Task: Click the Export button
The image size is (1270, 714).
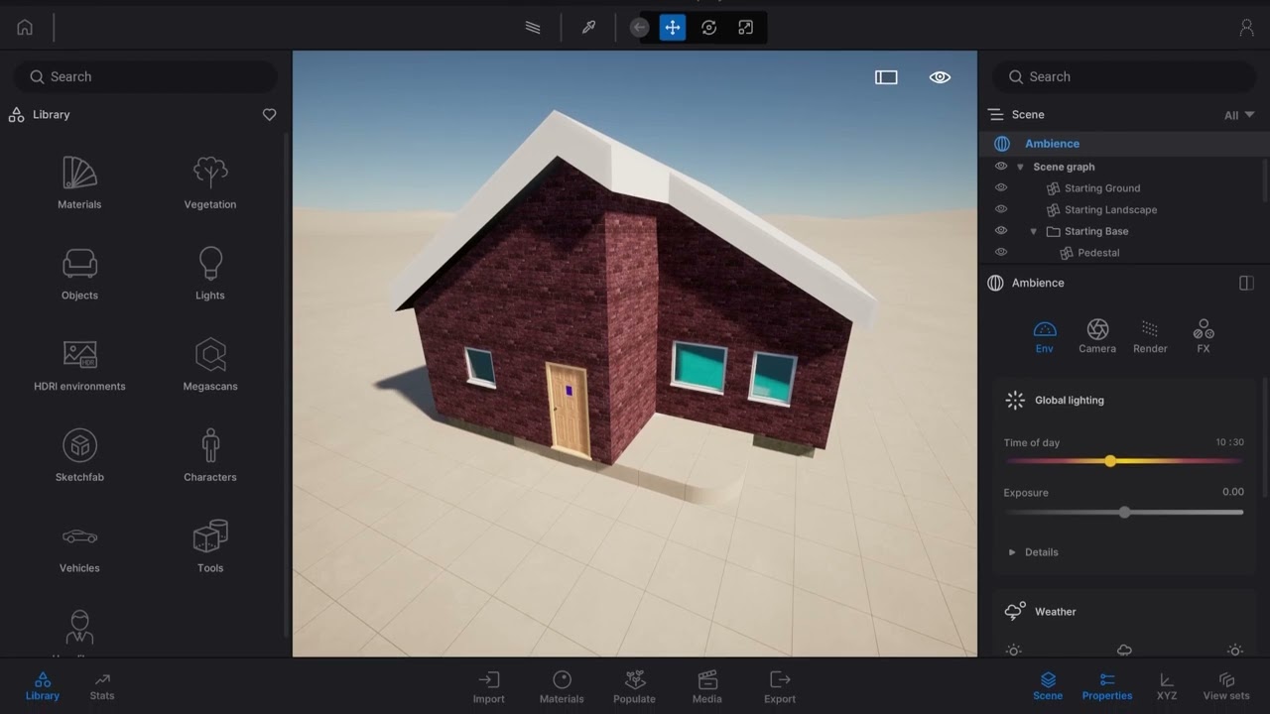Action: click(x=780, y=686)
